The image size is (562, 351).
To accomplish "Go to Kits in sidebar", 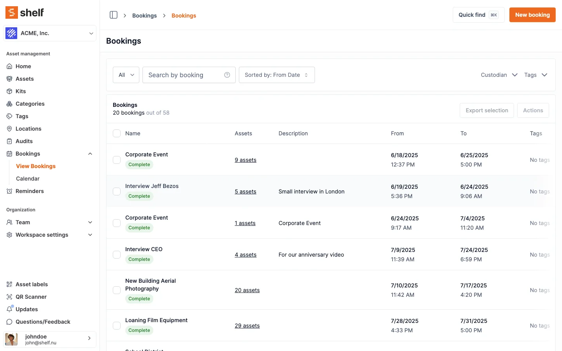I will pos(20,91).
